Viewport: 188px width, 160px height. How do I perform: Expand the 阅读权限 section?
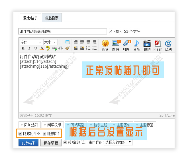click(53, 125)
